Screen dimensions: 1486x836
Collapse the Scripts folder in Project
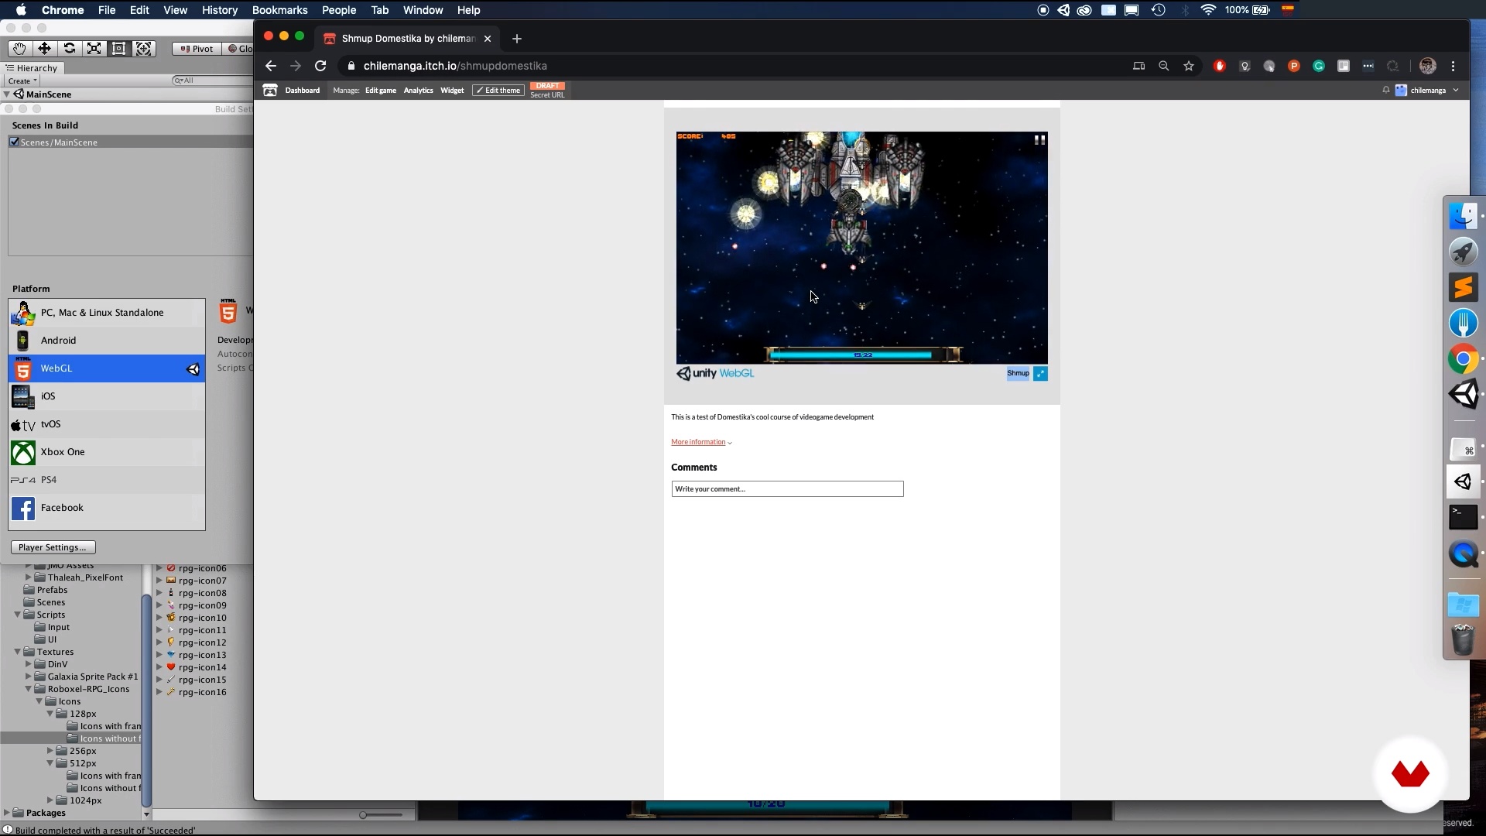pos(18,615)
